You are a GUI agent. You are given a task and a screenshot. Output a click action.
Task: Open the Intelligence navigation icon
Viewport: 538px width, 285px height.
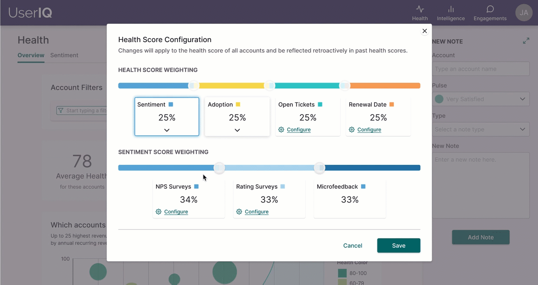click(x=451, y=9)
